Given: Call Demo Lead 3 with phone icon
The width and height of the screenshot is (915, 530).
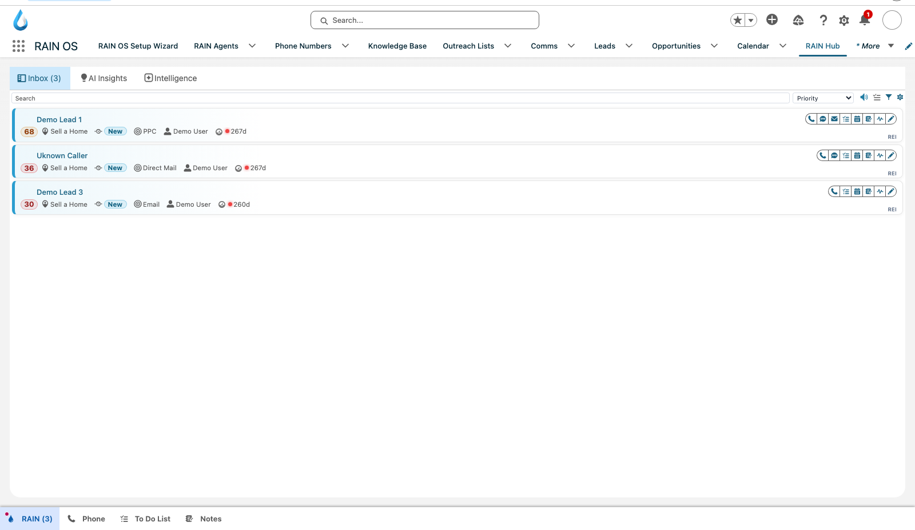Looking at the screenshot, I should (x=834, y=191).
